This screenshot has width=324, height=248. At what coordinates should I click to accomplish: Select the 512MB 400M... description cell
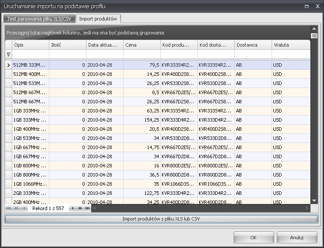(x=31, y=74)
